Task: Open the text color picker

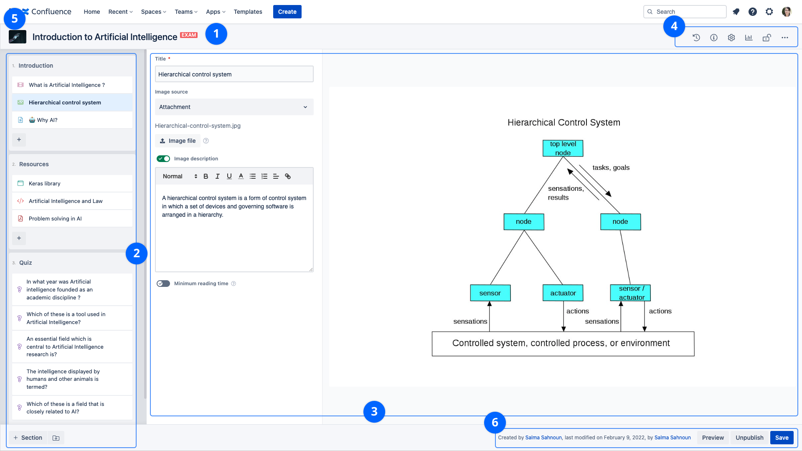Action: tap(241, 176)
